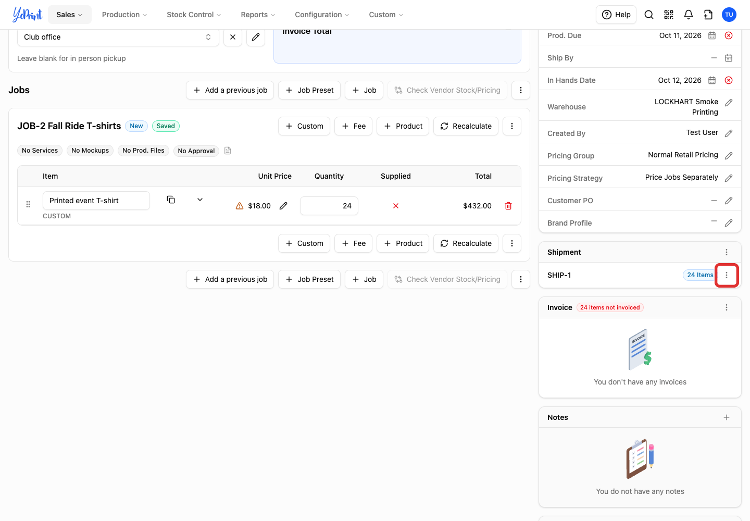
Task: Click Add a previous job at top
Action: pos(230,90)
